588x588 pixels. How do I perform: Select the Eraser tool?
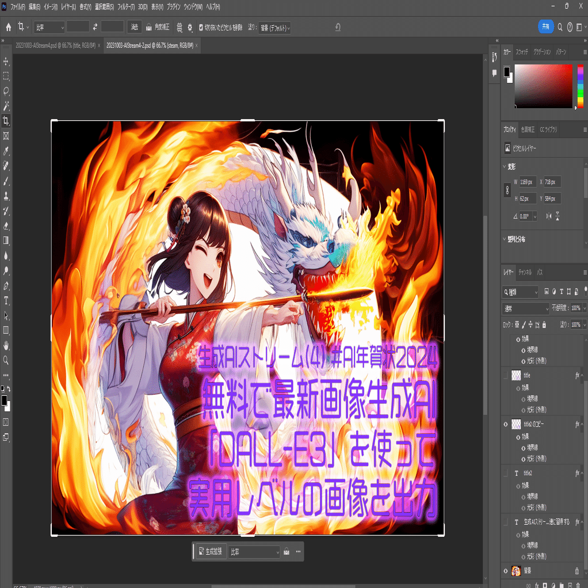point(6,226)
